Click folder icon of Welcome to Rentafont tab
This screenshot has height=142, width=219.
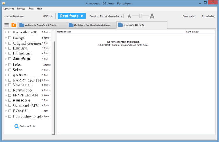(x=22, y=25)
